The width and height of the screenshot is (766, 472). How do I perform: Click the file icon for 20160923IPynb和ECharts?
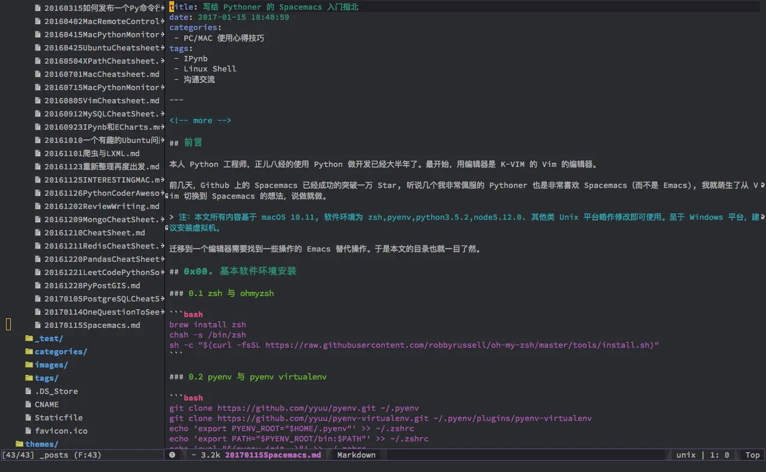(x=38, y=127)
